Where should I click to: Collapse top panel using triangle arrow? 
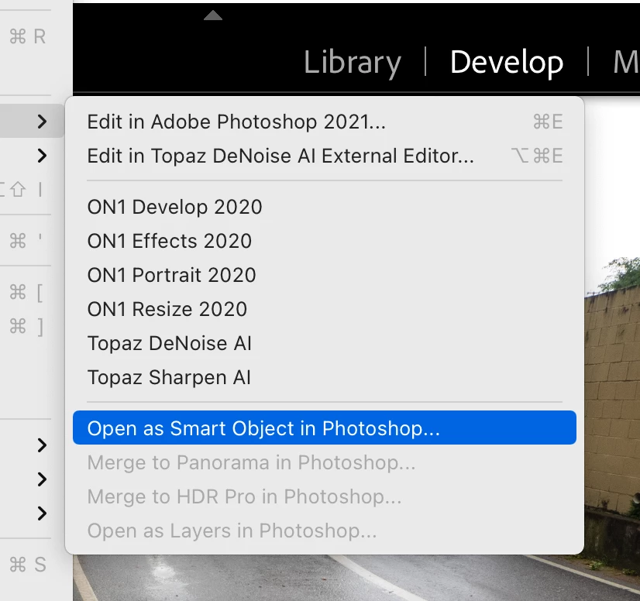[212, 15]
